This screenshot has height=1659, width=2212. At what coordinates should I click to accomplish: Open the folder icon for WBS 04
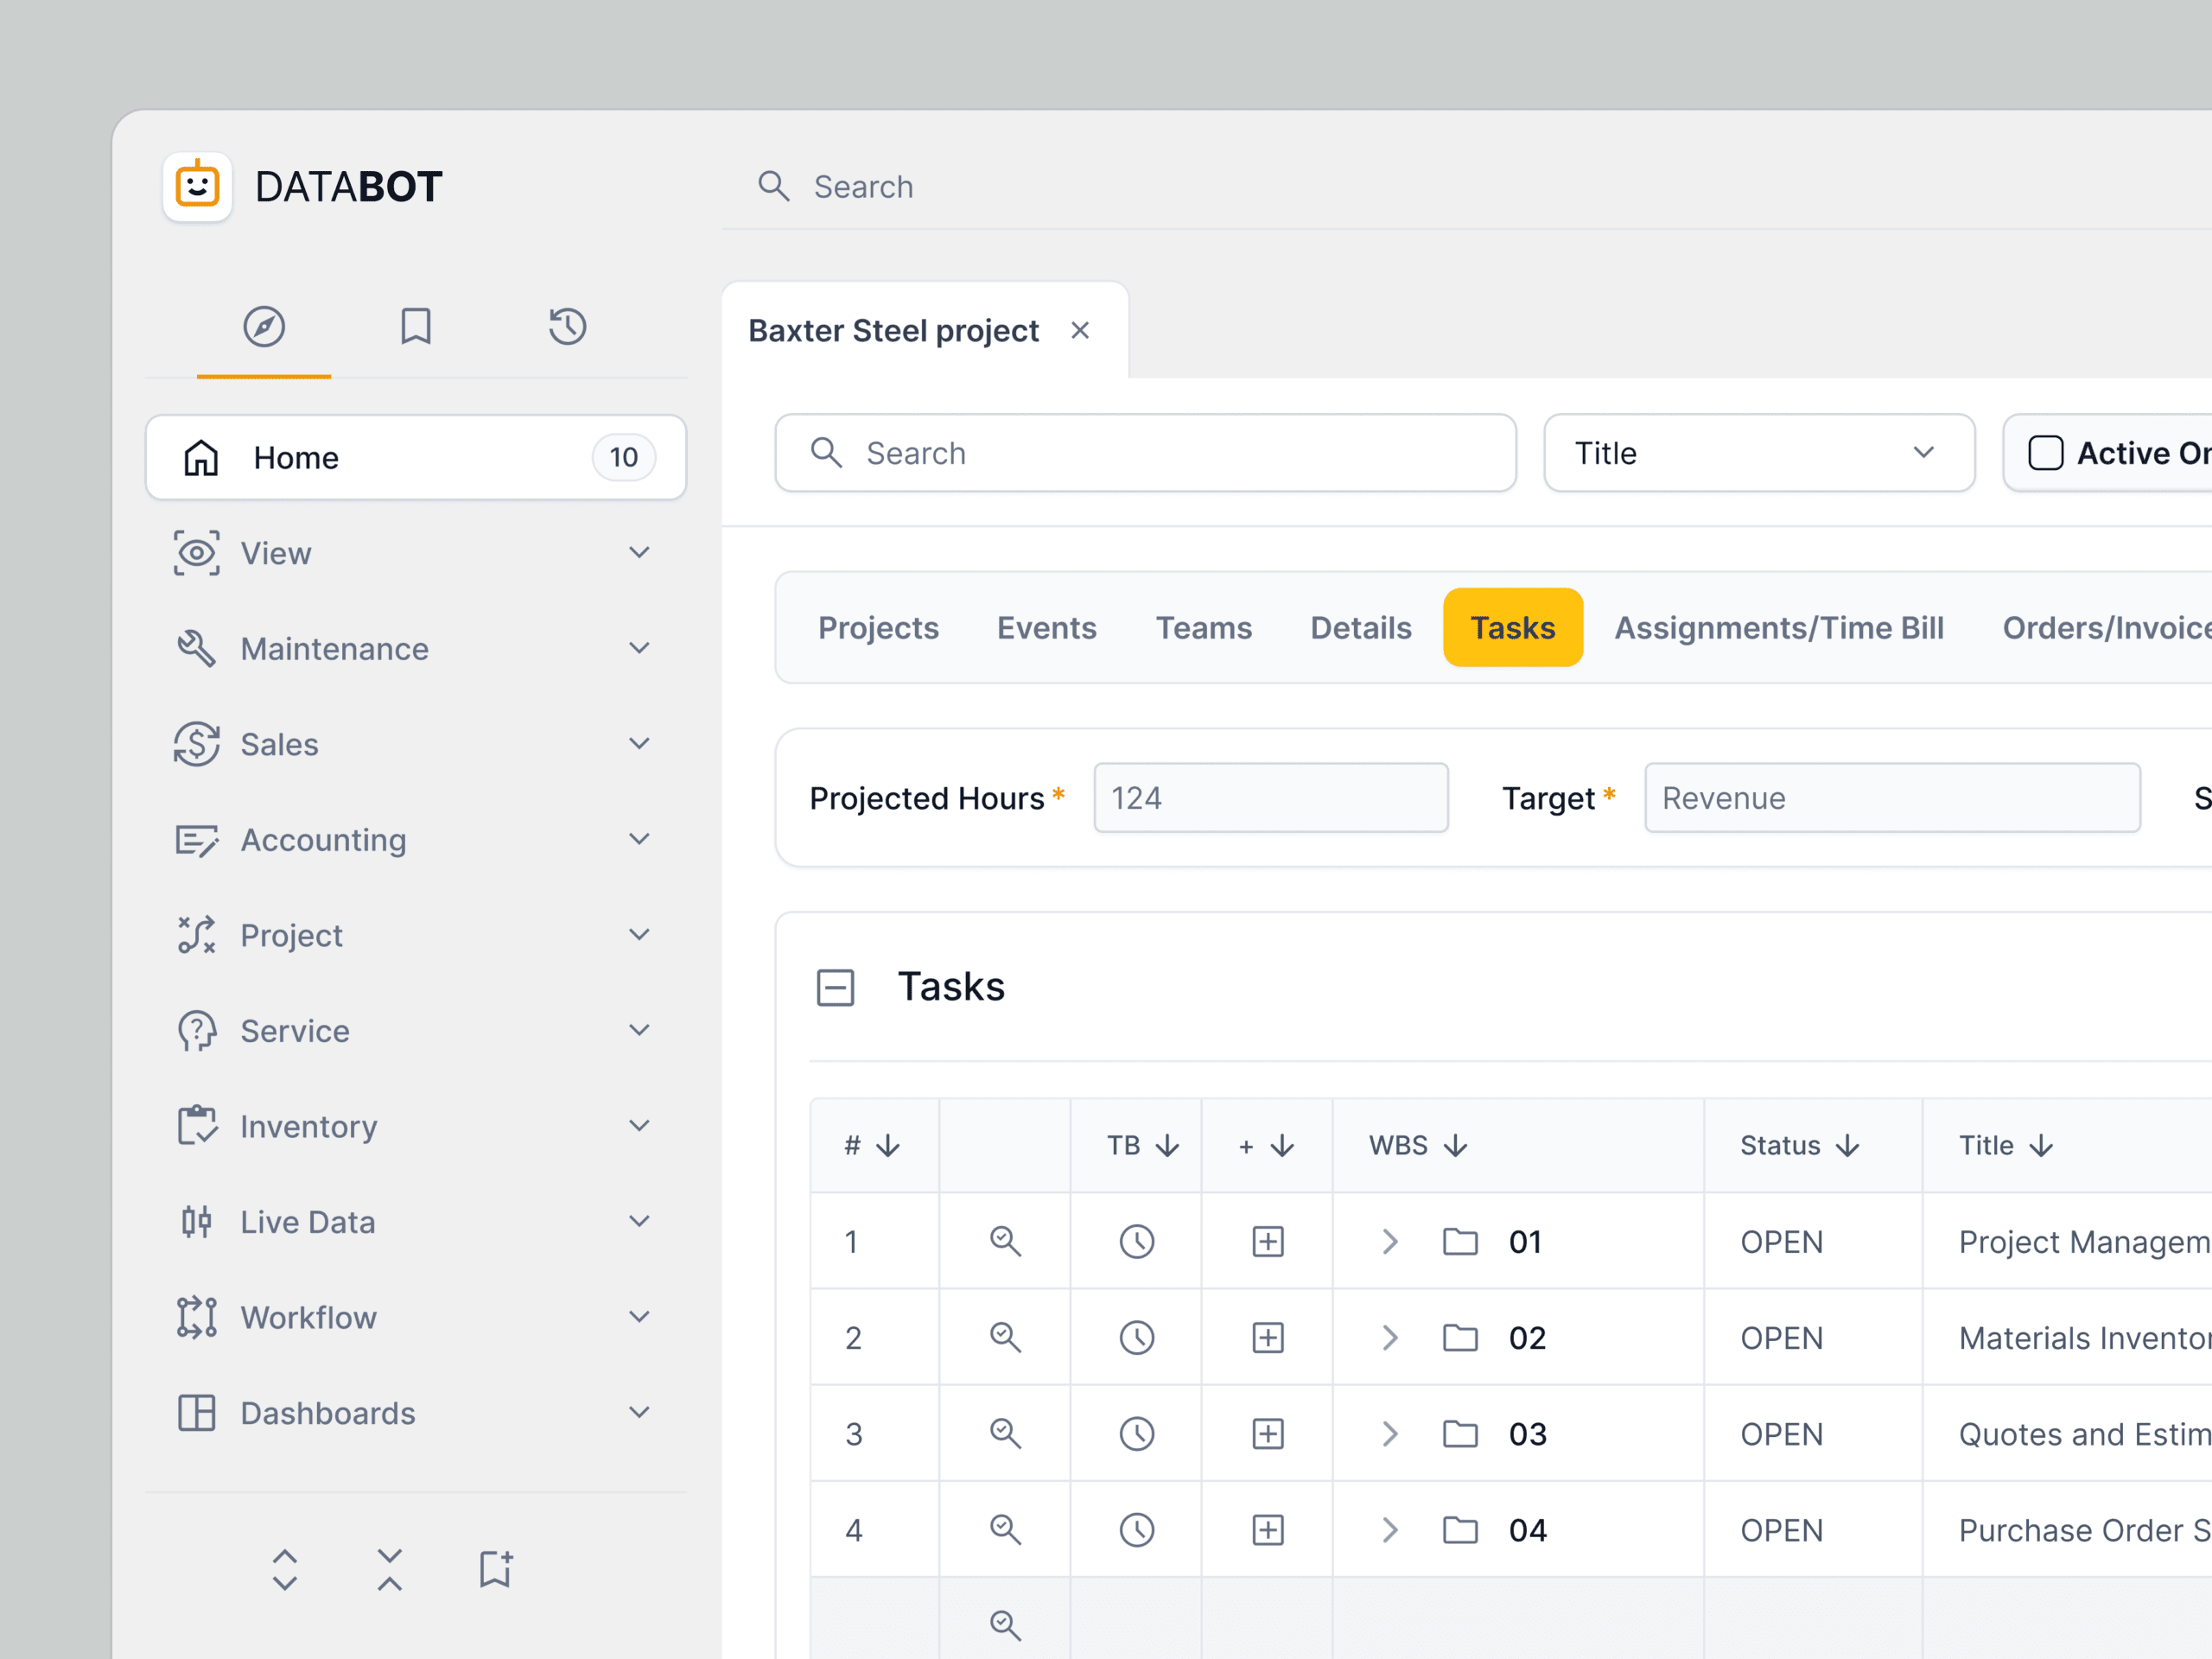(1460, 1529)
